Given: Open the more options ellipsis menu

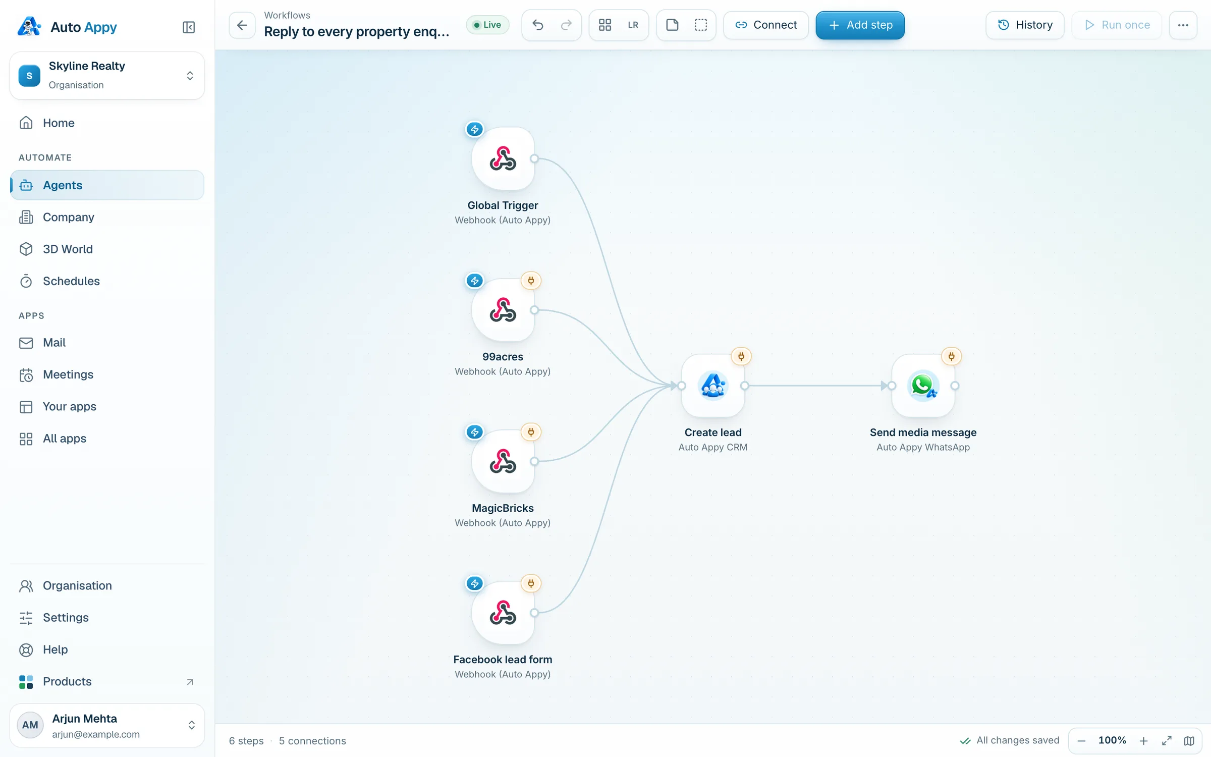Looking at the screenshot, I should [1183, 25].
